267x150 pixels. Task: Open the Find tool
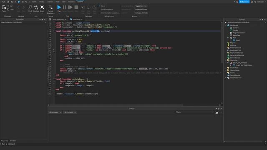[30, 8]
